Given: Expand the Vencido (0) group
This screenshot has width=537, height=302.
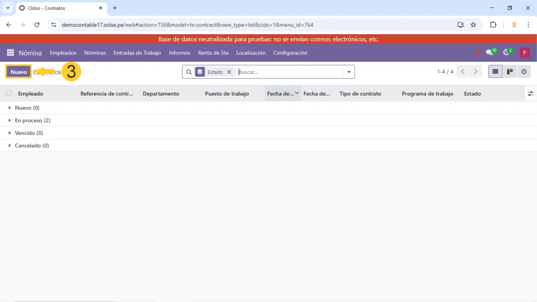Looking at the screenshot, I should [29, 133].
